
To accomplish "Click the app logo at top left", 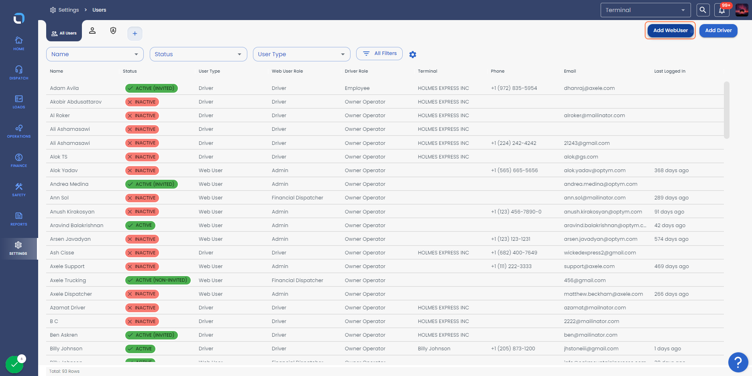I will pyautogui.click(x=19, y=18).
